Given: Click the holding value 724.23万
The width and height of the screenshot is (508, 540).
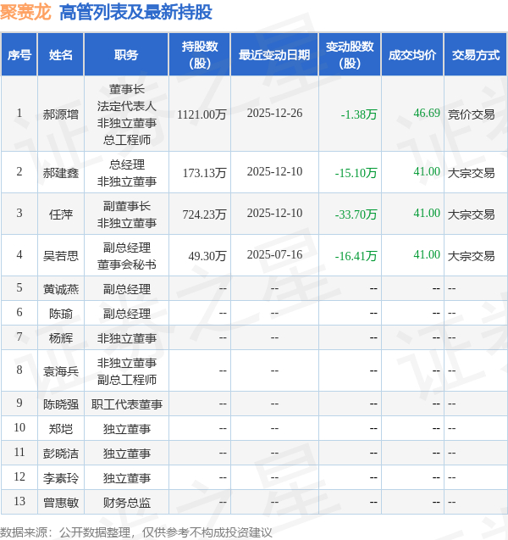Looking at the screenshot, I should pyautogui.click(x=204, y=214).
